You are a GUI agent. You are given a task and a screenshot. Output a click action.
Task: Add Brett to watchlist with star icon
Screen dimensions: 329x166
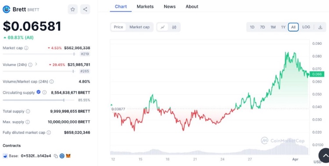pyautogui.click(x=72, y=9)
